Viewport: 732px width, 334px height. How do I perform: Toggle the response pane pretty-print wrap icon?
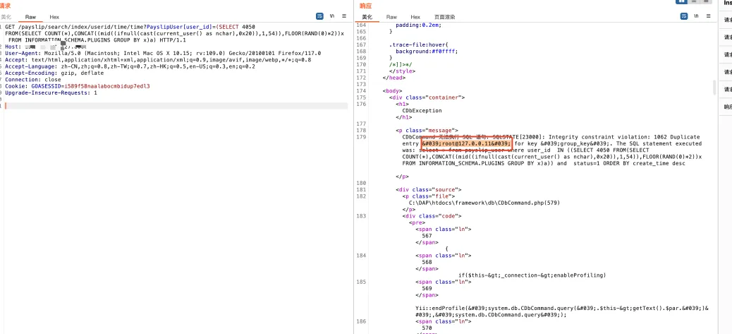684,16
